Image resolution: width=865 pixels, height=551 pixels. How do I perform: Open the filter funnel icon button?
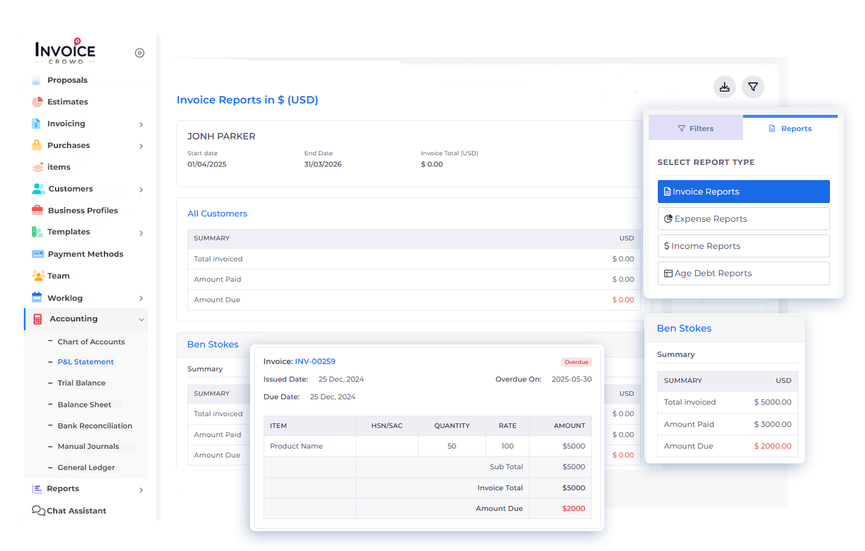pyautogui.click(x=753, y=87)
